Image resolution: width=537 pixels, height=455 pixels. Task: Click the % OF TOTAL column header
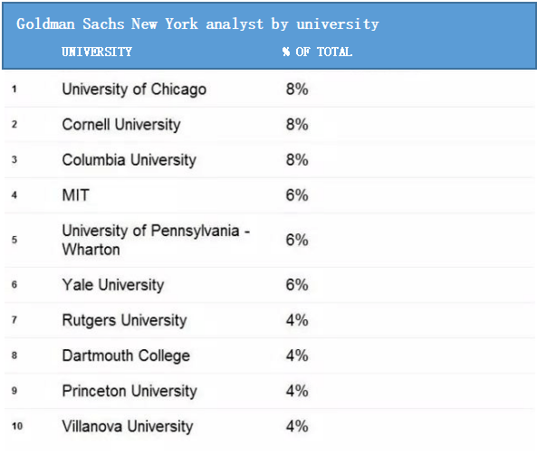point(317,52)
